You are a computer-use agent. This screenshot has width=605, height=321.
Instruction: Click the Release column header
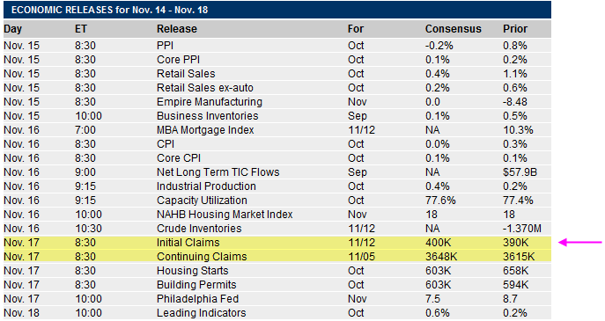tap(177, 29)
